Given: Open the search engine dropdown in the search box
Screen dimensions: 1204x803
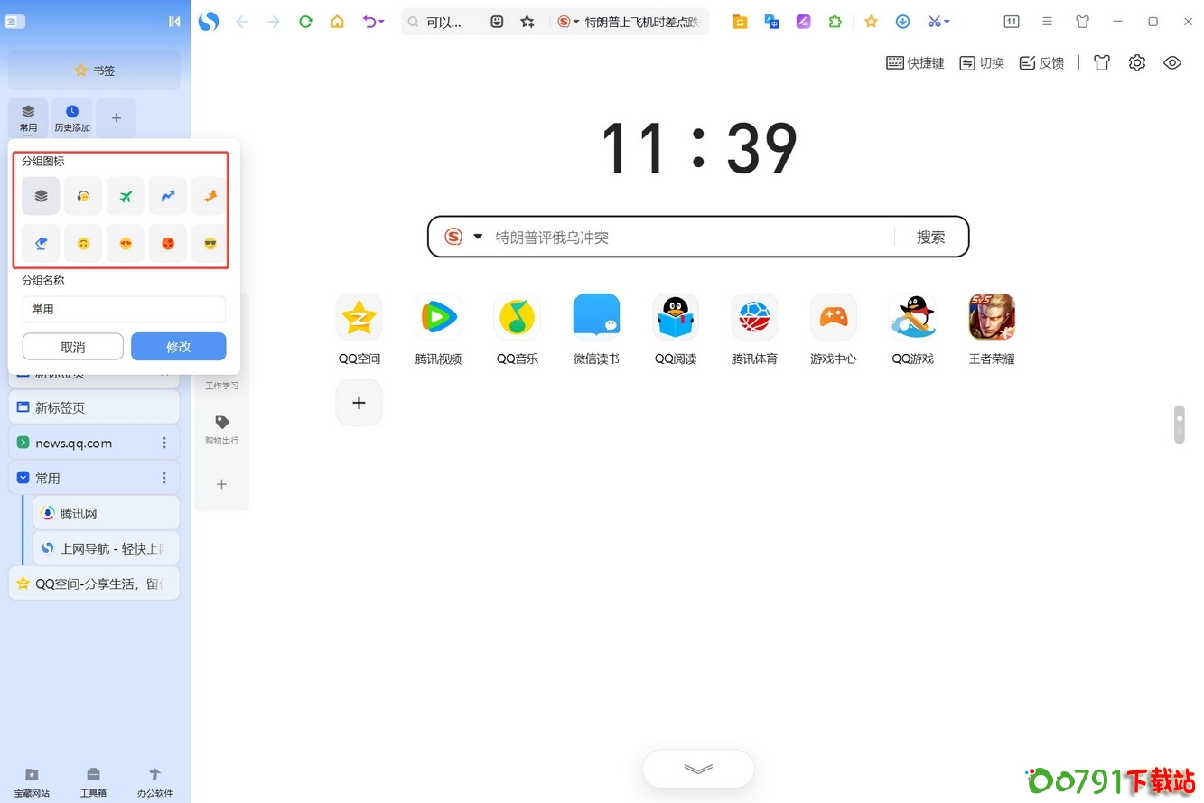Looking at the screenshot, I should pos(479,237).
